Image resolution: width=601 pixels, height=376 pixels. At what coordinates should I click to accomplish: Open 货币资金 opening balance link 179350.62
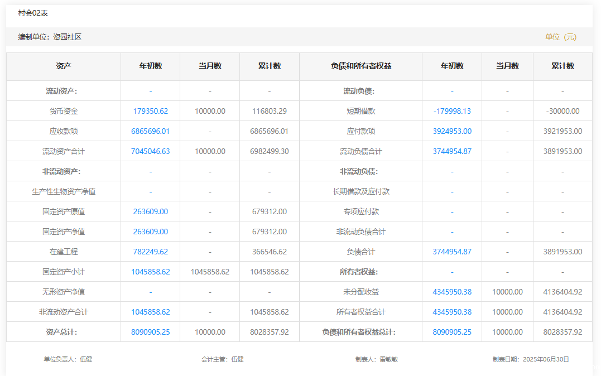(150, 111)
